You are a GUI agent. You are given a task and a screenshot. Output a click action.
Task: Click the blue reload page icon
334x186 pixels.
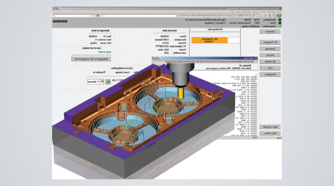point(270,16)
